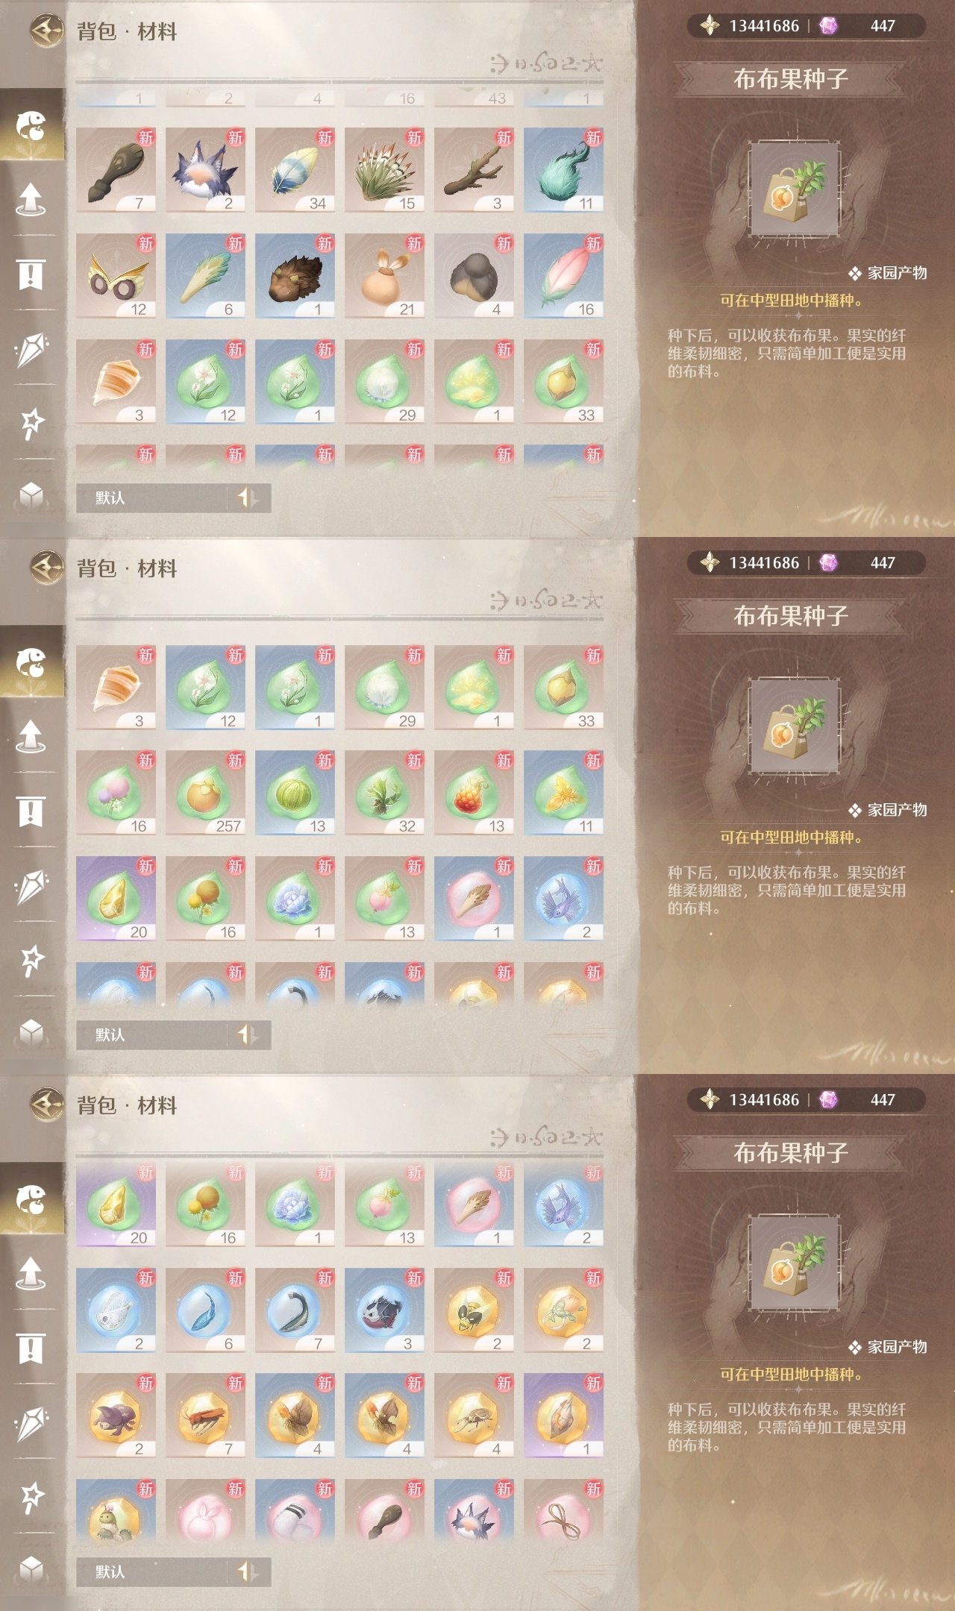Screen dimensions: 955x1611
Task: Pick the eel fish item with count 7
Action: tap(295, 1310)
